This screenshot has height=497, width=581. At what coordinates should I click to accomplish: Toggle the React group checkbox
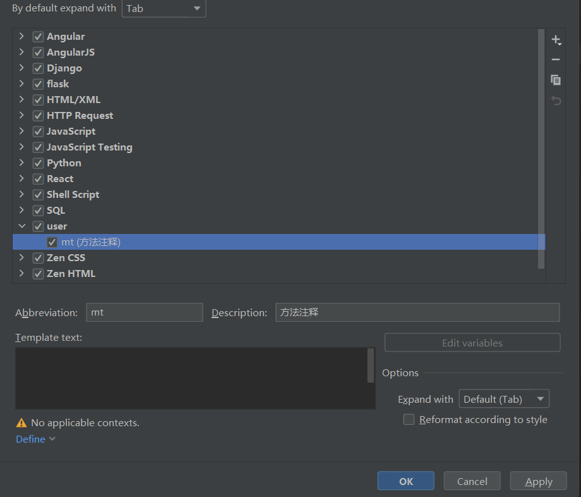(x=38, y=179)
